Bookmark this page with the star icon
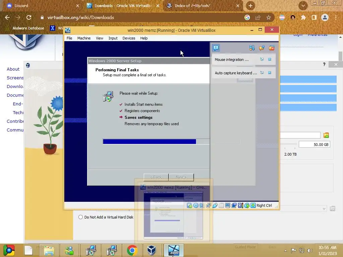Viewport: 343px width, 257px height. 268,17
